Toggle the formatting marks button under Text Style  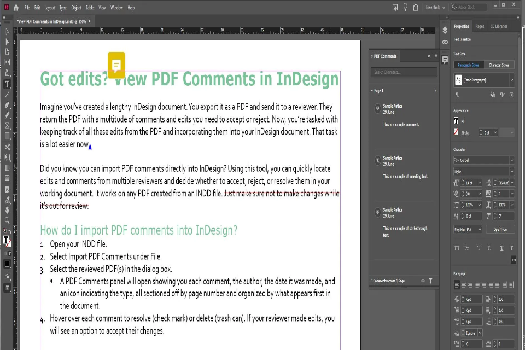pos(456,94)
